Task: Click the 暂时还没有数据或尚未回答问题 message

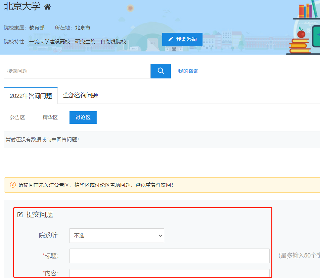Action: click(42, 140)
